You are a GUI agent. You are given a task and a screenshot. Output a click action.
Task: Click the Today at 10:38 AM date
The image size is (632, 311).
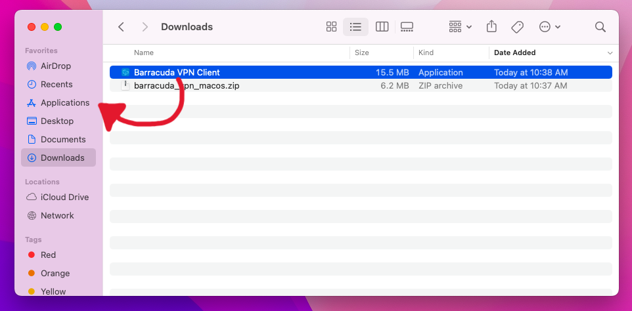pyautogui.click(x=531, y=72)
